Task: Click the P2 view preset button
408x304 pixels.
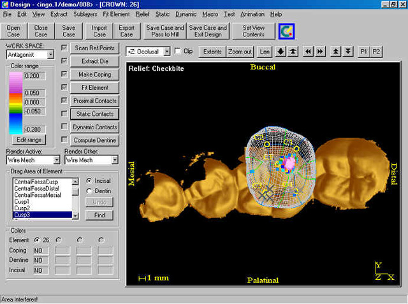Action: (376, 52)
